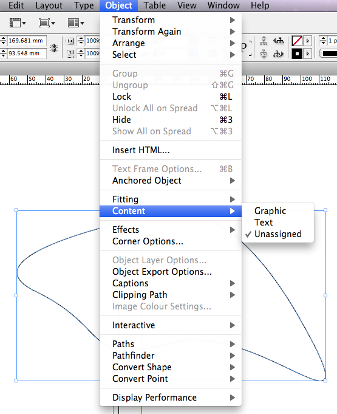Image resolution: width=337 pixels, height=414 pixels.
Task: Expand the fill swatch arrow menu
Action: point(307,41)
